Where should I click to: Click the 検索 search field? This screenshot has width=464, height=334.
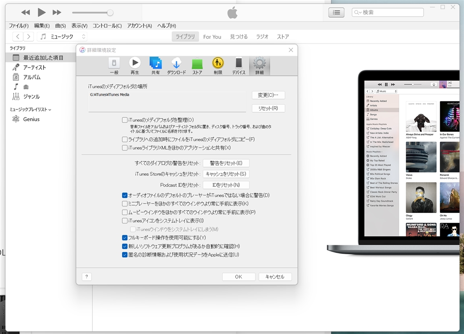(x=388, y=12)
